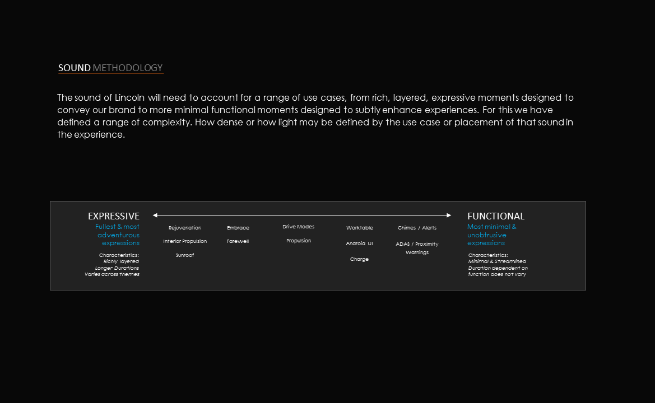Click the Rejuvenation label

tap(185, 228)
